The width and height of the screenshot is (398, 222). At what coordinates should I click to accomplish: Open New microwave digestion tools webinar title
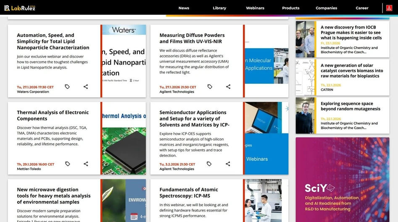click(x=53, y=196)
